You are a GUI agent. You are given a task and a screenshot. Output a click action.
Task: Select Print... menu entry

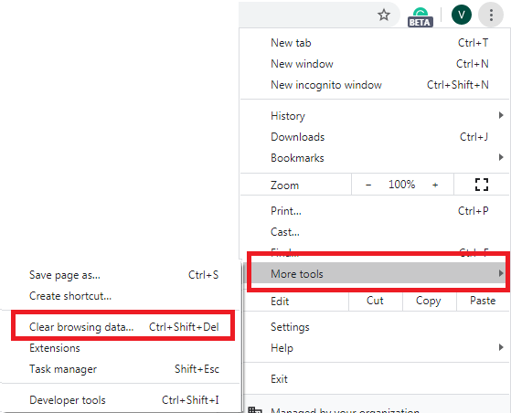[376, 211]
